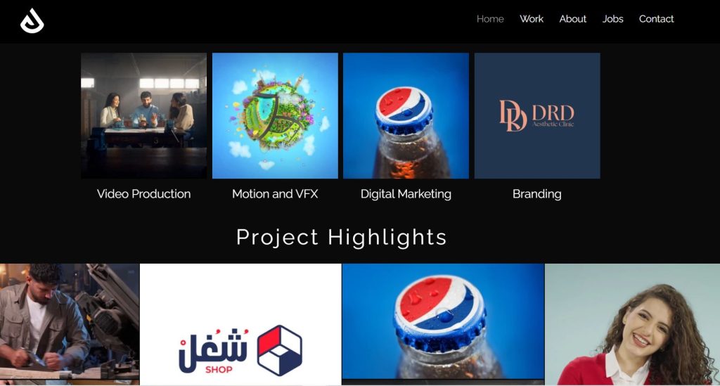This screenshot has height=386, width=720.
Task: Open the DRD Aesthetic Clinic branding tile
Action: (537, 116)
